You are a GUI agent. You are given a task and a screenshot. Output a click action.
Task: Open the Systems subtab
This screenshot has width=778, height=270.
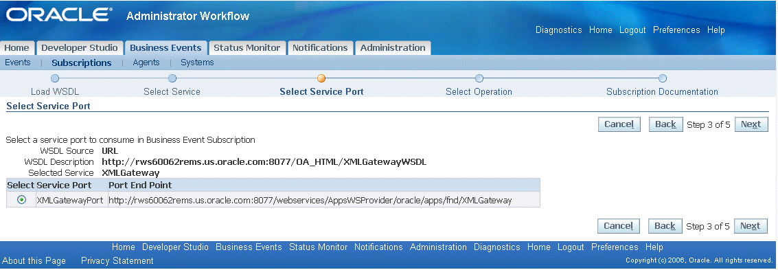[x=197, y=63]
